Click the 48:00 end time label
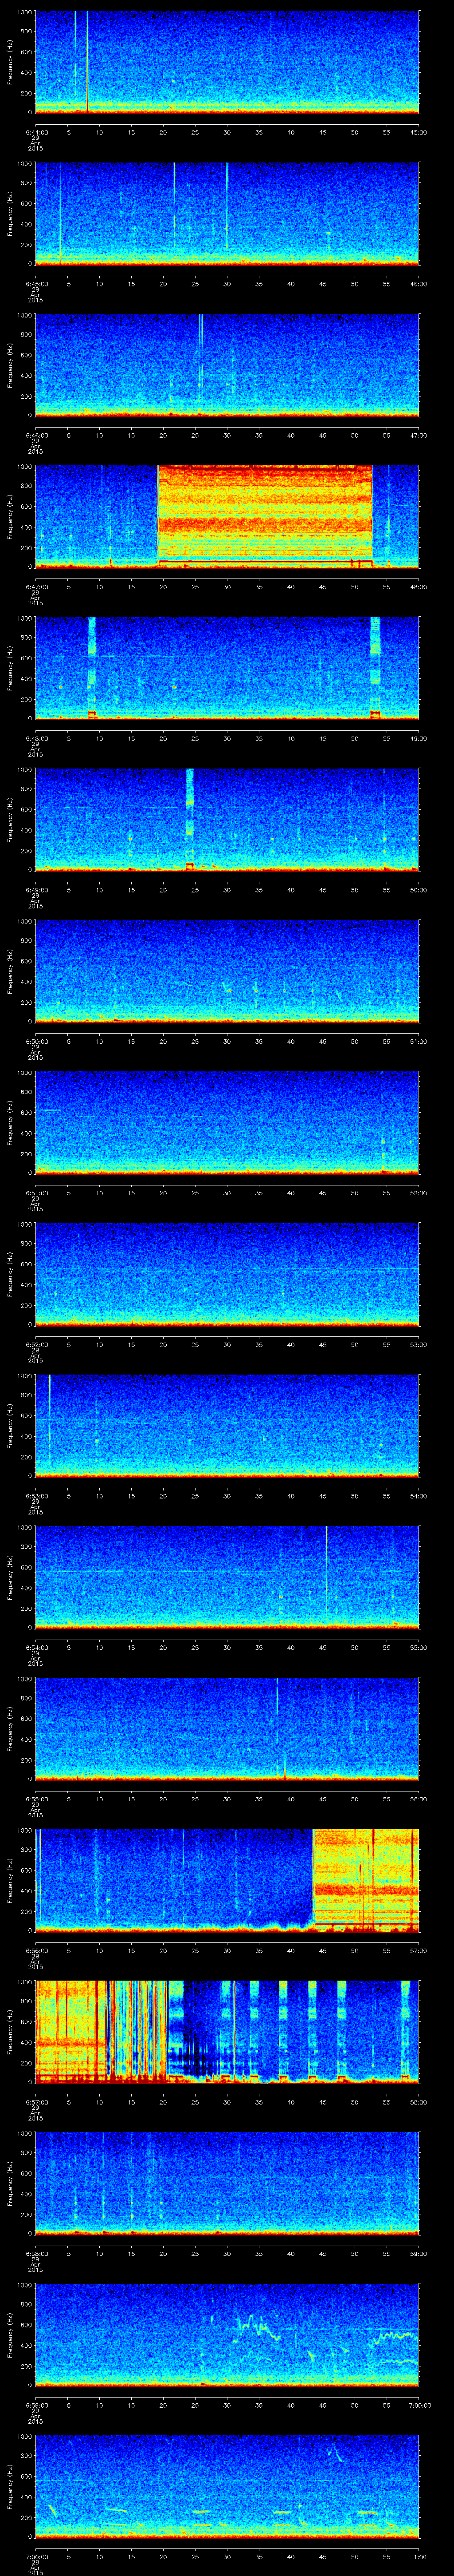454x2576 pixels. point(419,587)
